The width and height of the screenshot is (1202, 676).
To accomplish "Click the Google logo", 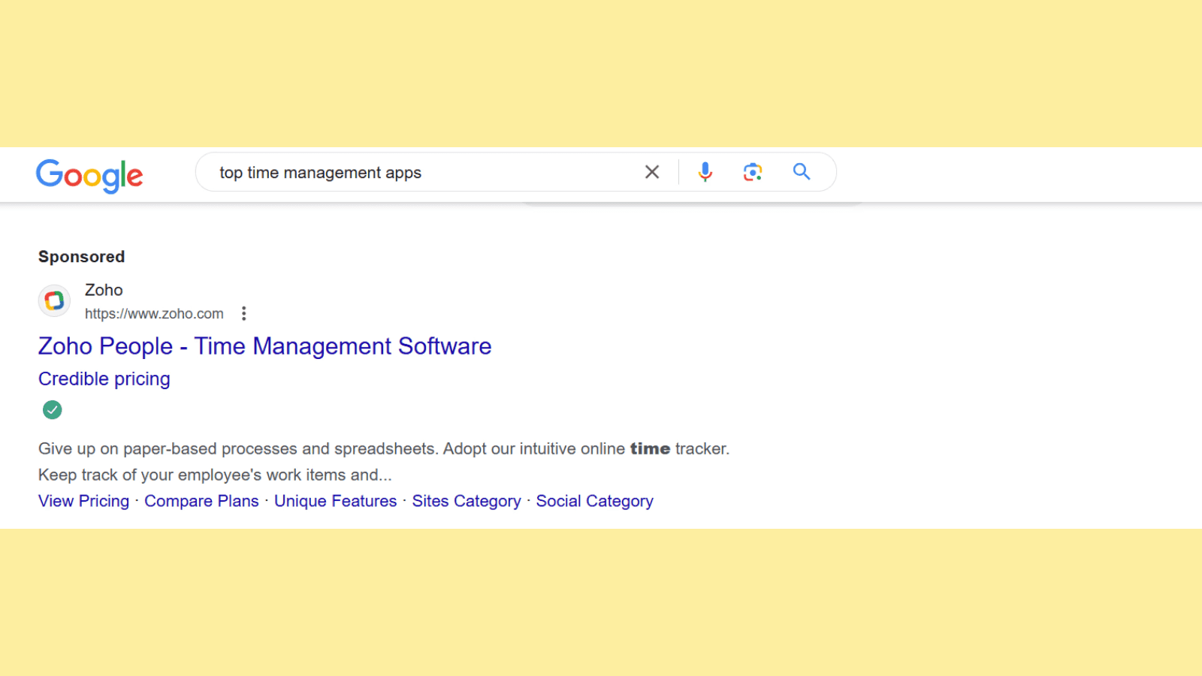I will click(x=89, y=176).
